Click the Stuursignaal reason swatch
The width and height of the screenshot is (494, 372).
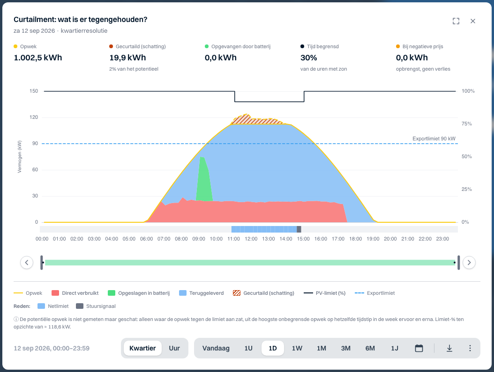click(x=79, y=306)
